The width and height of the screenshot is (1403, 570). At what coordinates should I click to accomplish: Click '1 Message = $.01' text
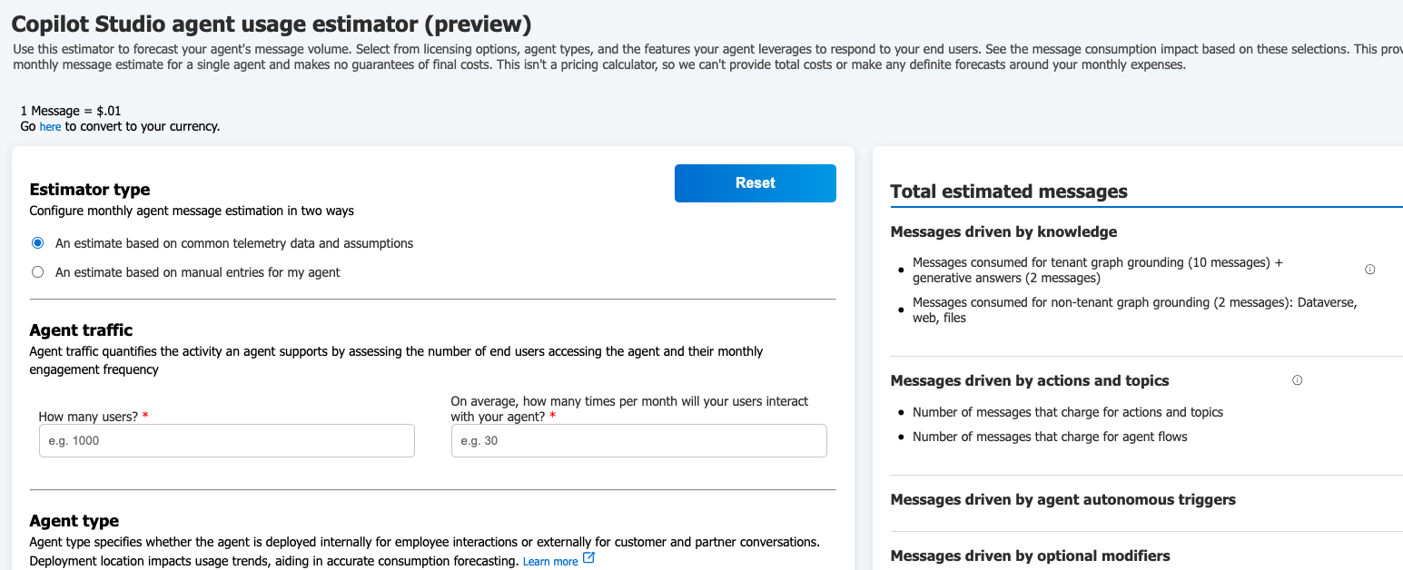coord(71,111)
